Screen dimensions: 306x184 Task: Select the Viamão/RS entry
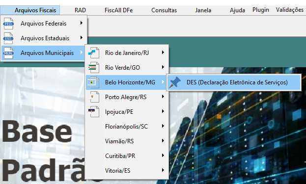pyautogui.click(x=127, y=141)
